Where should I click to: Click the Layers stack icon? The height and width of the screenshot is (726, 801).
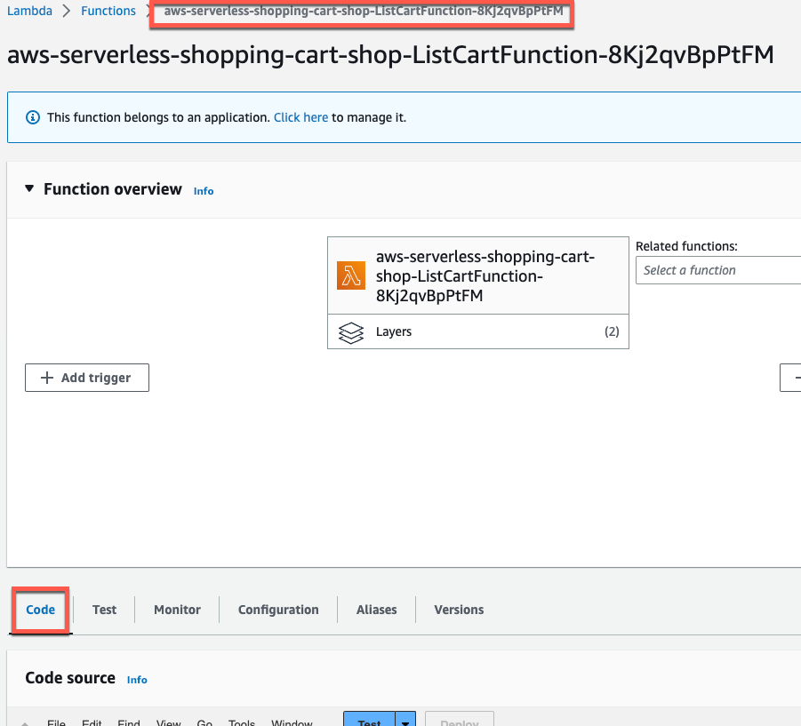pyautogui.click(x=351, y=332)
